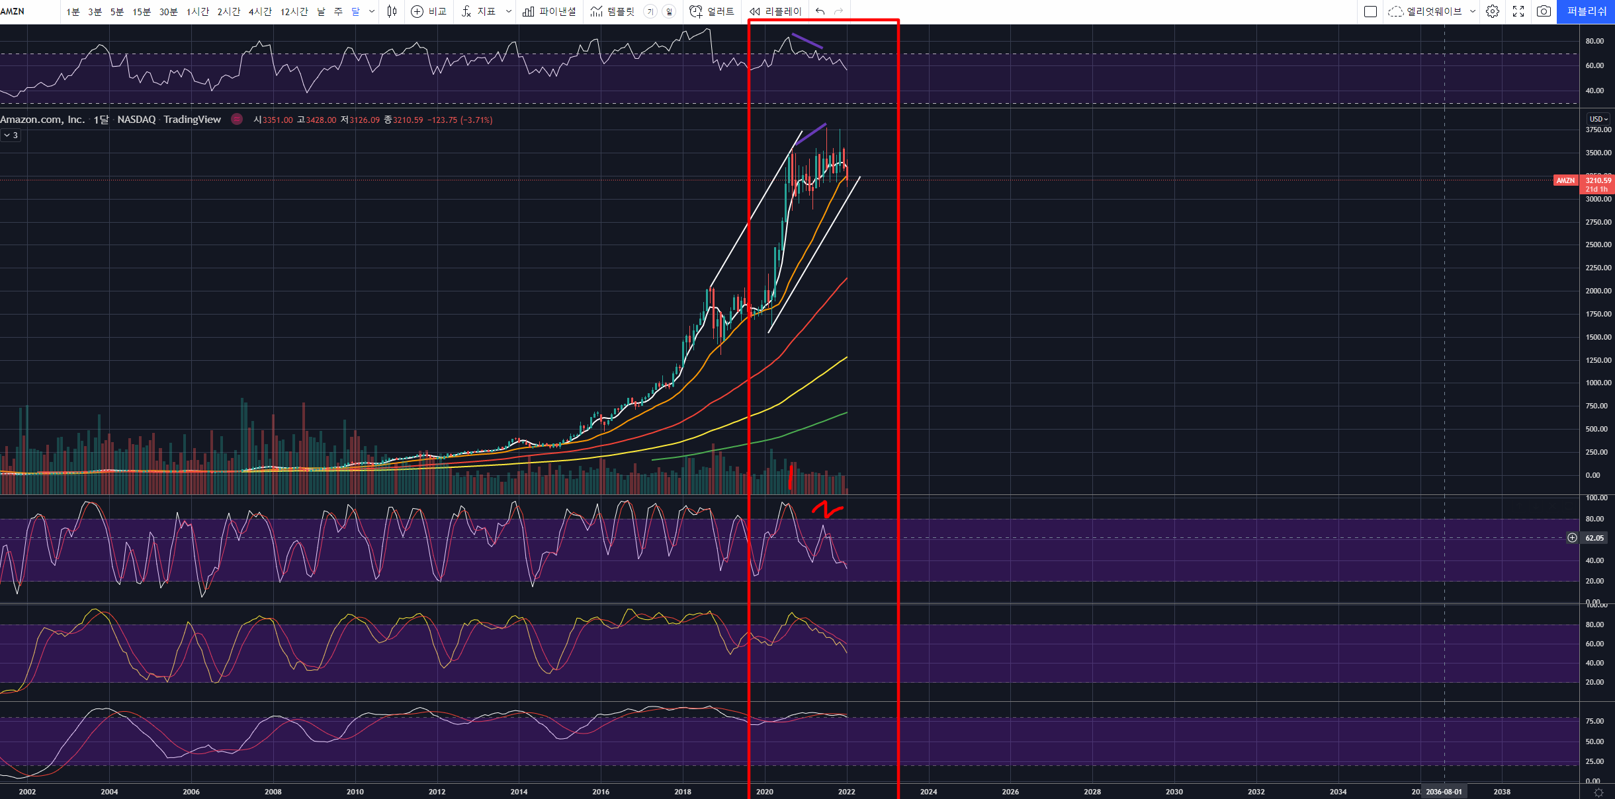
Task: Start 리플레이 bar replay mode
Action: point(775,11)
